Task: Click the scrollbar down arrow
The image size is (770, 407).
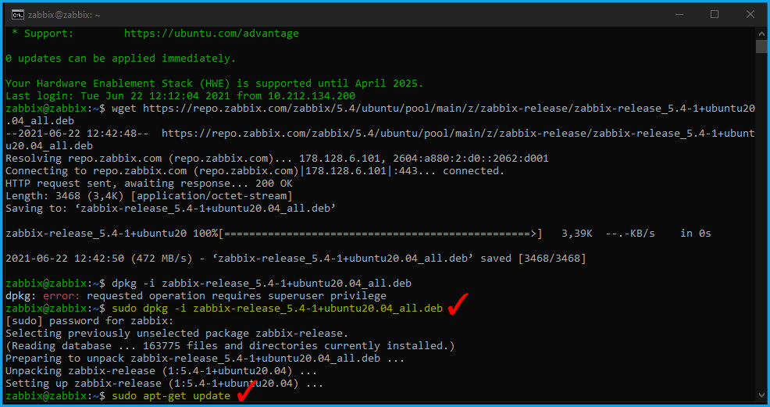Action: click(761, 395)
